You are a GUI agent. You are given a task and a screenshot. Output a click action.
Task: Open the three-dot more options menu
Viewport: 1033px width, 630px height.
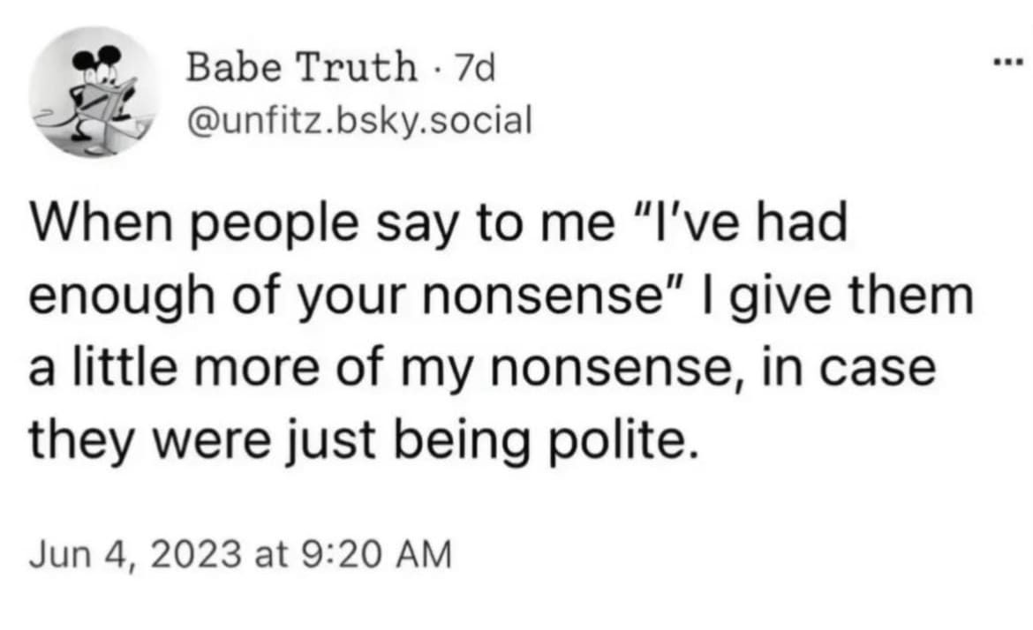click(x=1007, y=66)
